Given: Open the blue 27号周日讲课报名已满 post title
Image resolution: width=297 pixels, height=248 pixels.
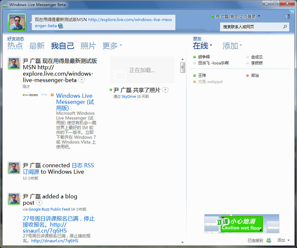Looking at the screenshot, I should [x=59, y=225].
